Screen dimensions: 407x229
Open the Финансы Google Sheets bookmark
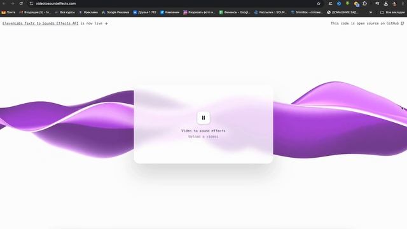(235, 12)
